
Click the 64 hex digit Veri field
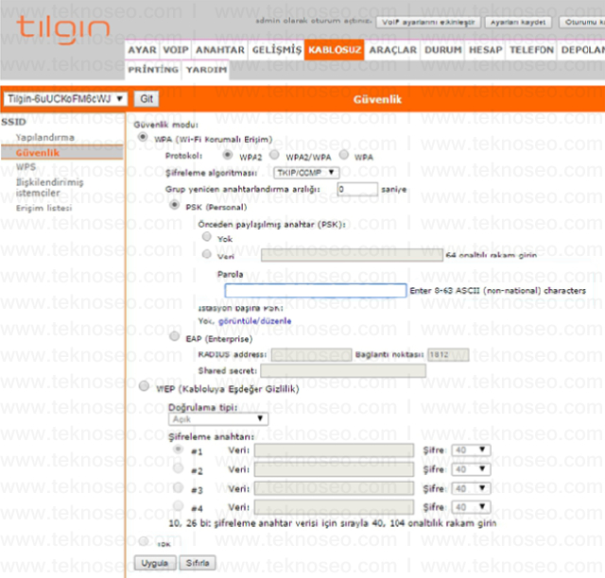pyautogui.click(x=352, y=255)
